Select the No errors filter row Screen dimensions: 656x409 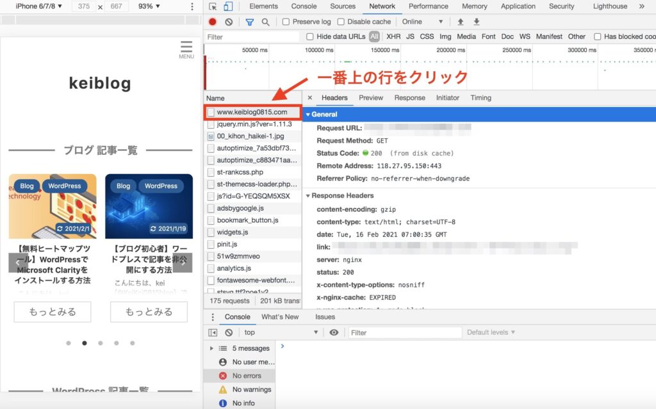coord(240,376)
